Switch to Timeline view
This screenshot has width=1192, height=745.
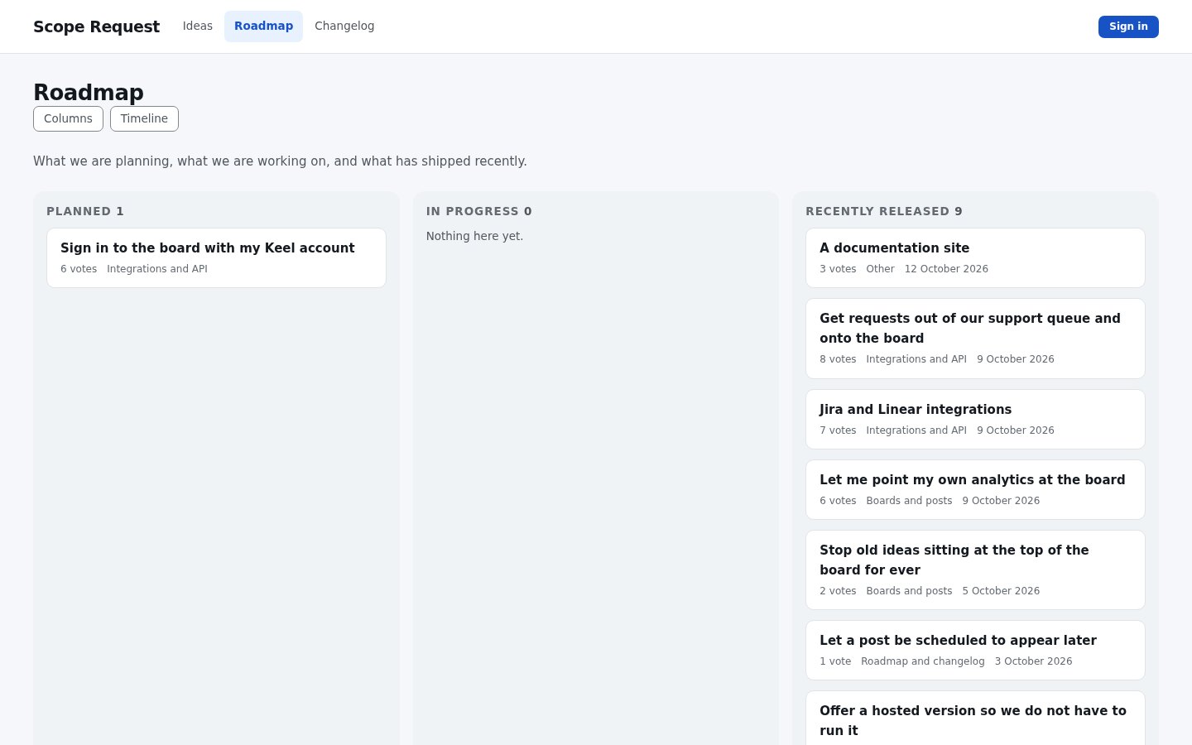pyautogui.click(x=144, y=118)
